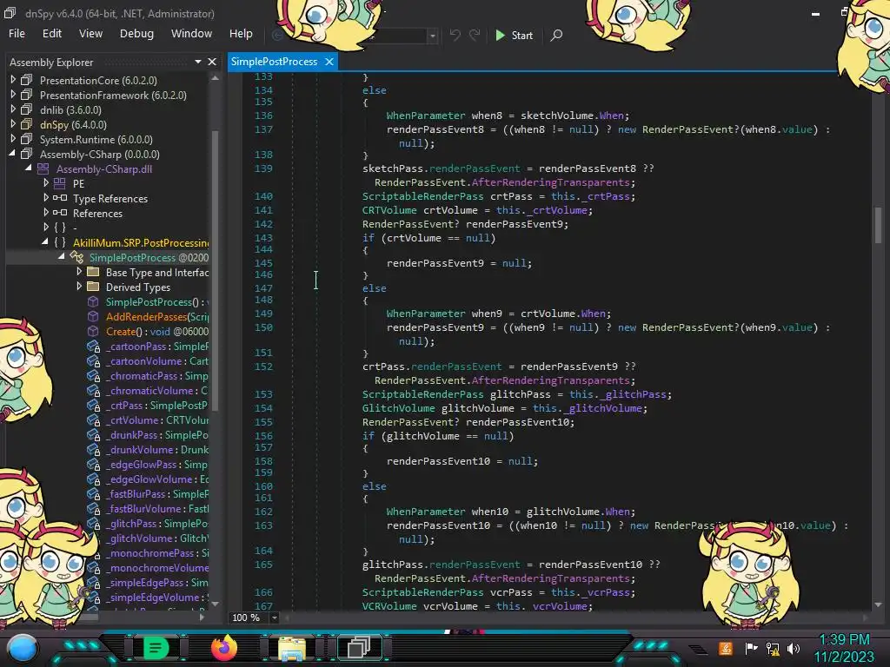Click _cartoonPass field icon
Screen dimensions: 890x667
click(94, 346)
